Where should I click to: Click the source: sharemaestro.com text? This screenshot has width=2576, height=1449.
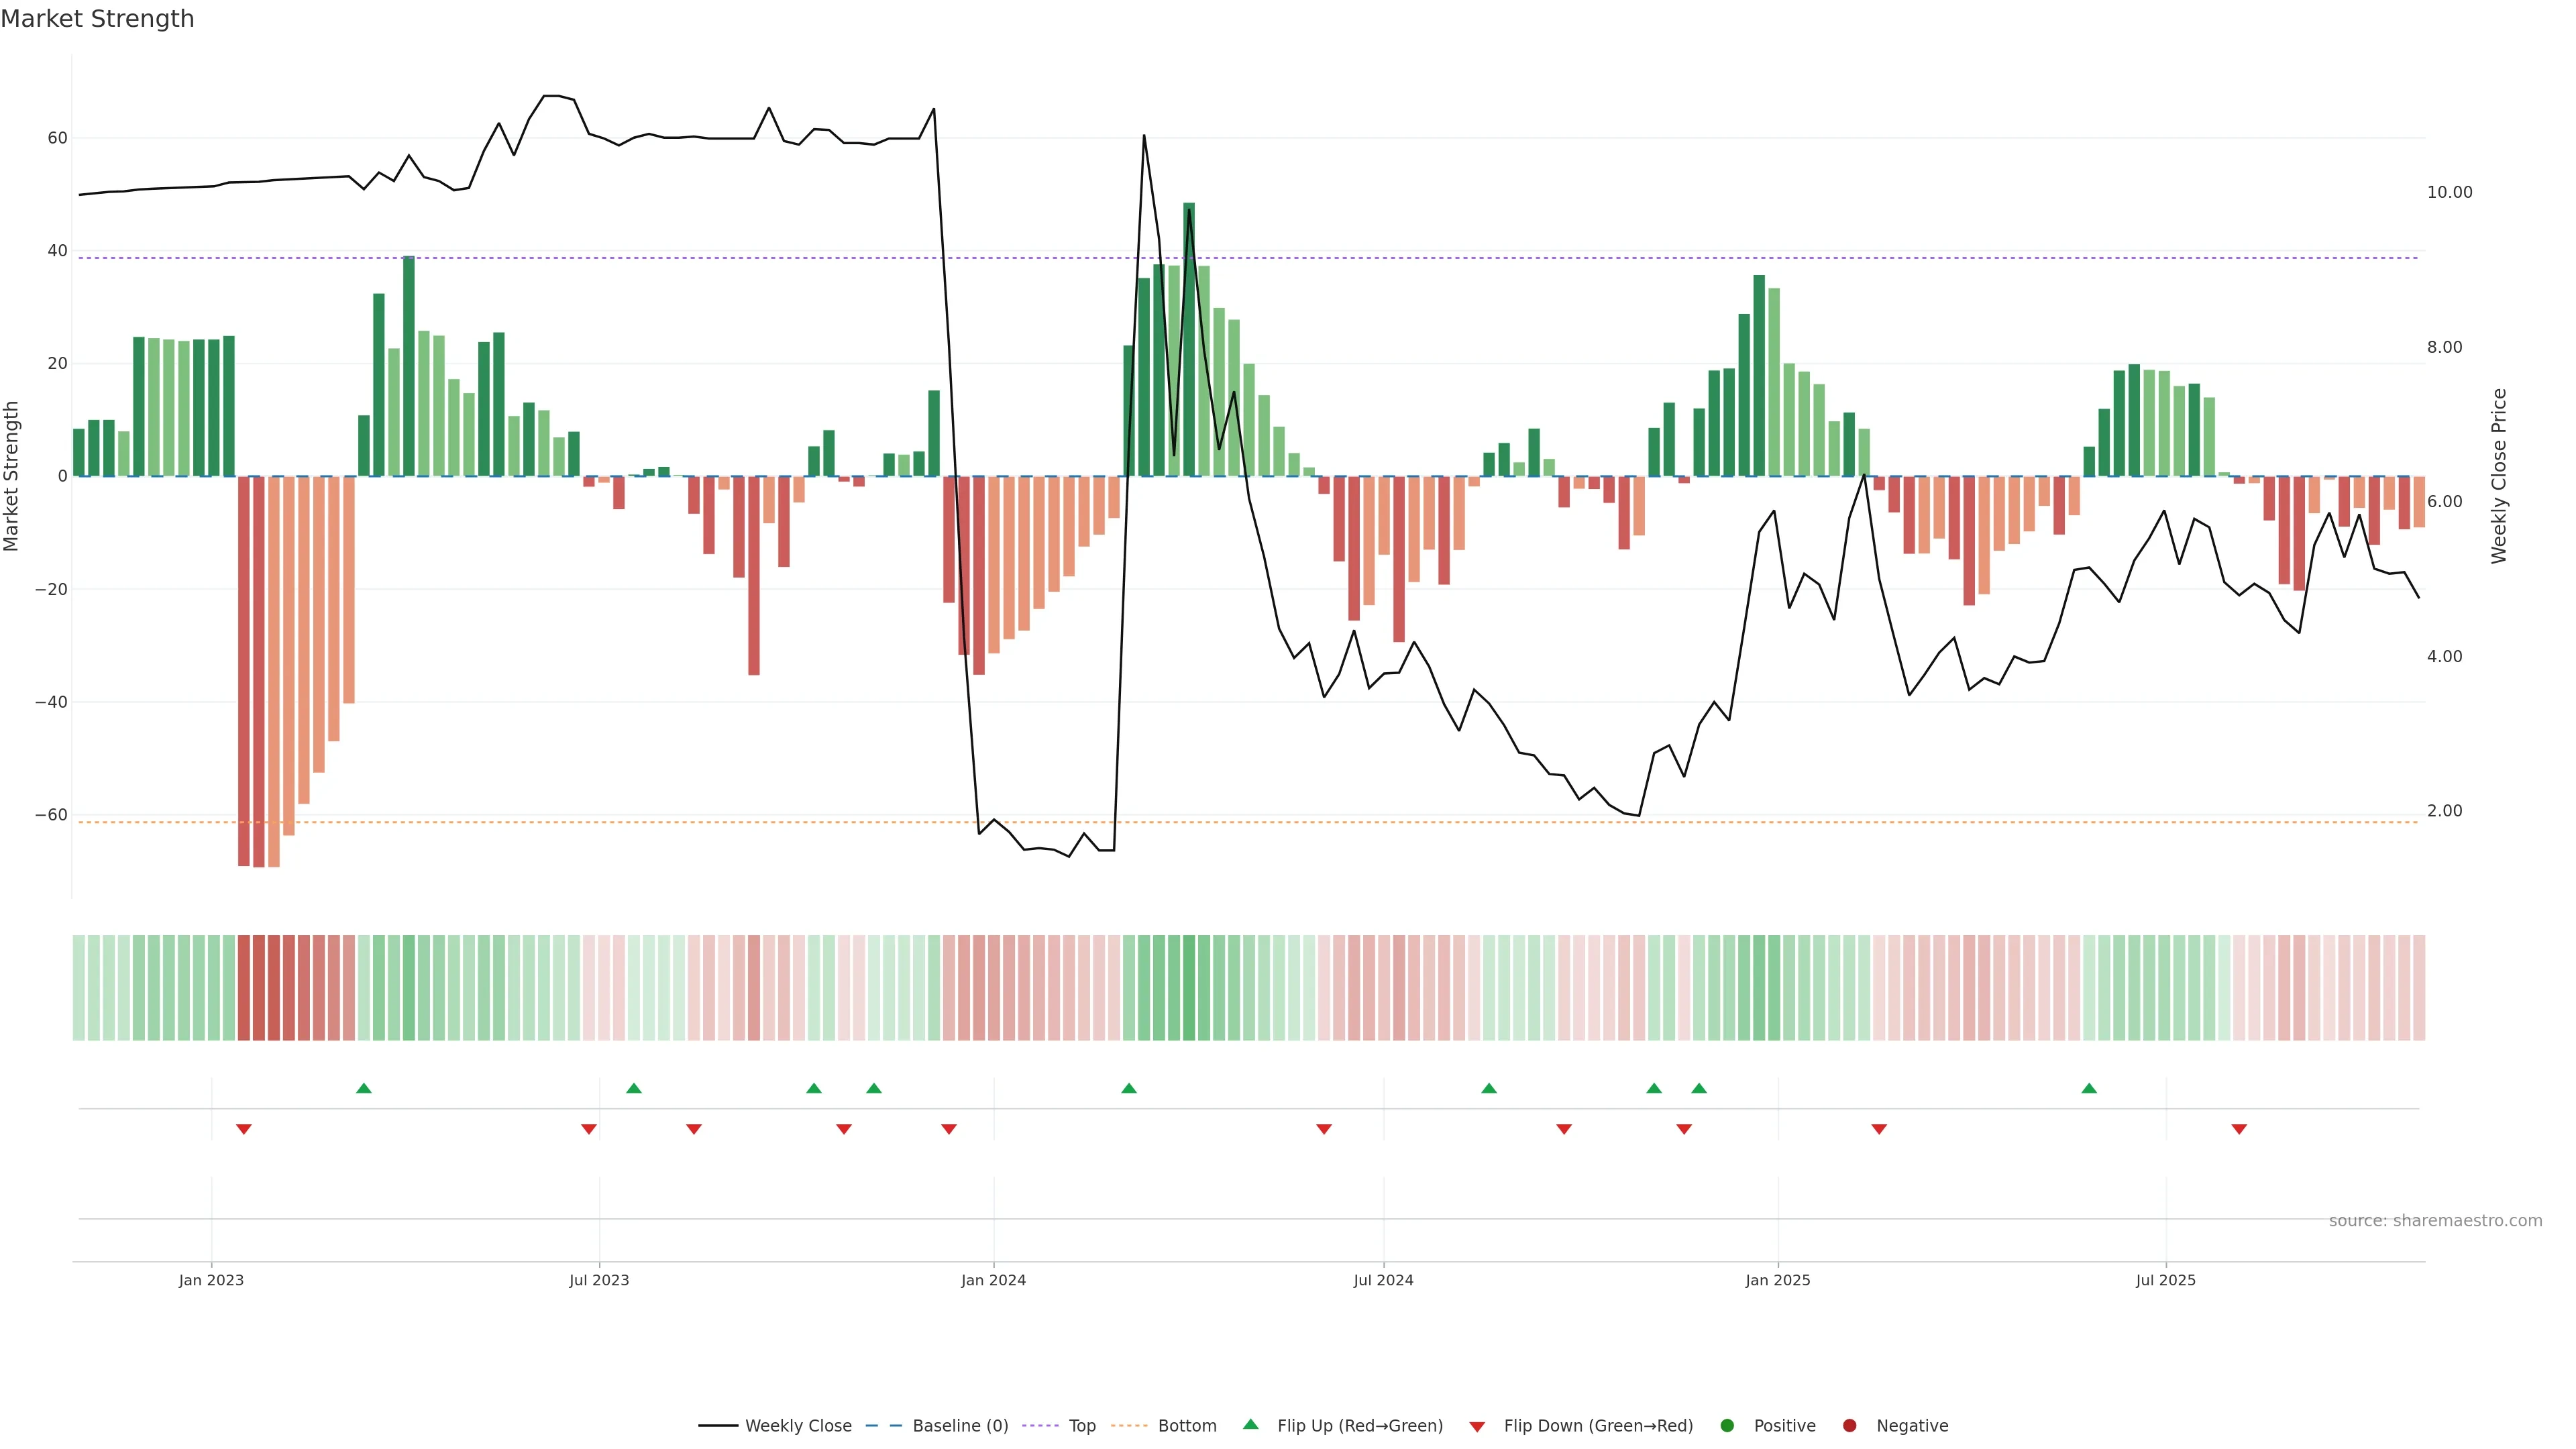2435,1221
